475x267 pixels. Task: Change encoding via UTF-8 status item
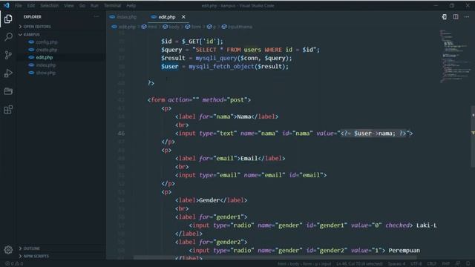[x=416, y=264]
